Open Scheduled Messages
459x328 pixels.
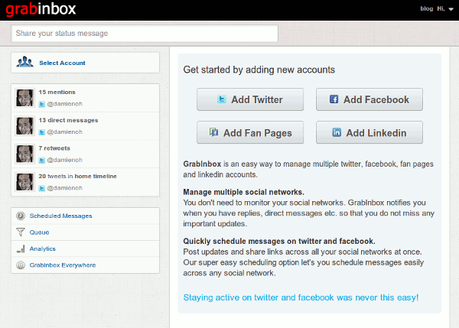point(61,216)
